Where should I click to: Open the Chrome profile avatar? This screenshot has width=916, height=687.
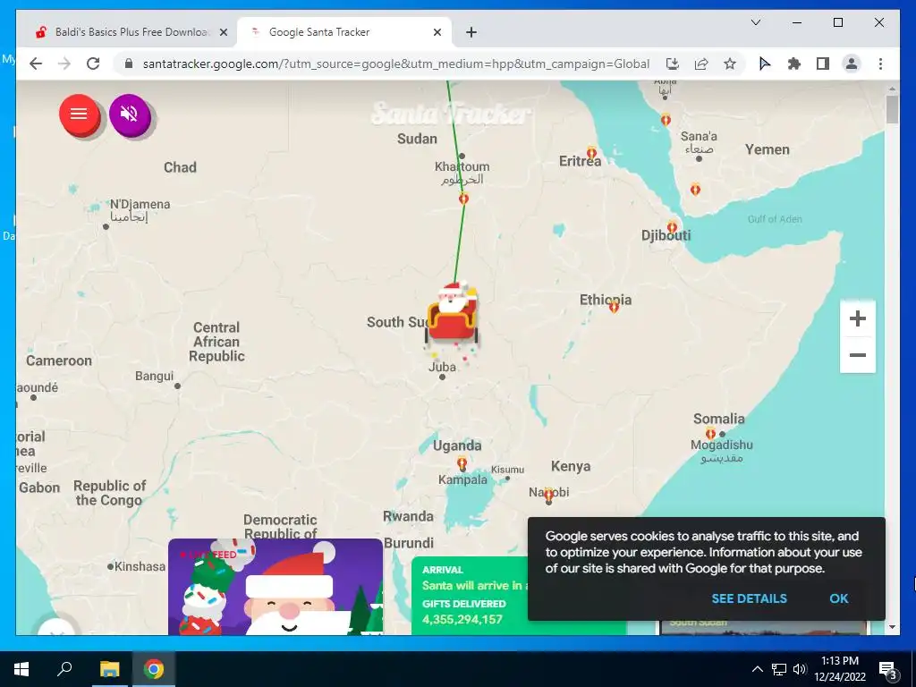coord(852,64)
